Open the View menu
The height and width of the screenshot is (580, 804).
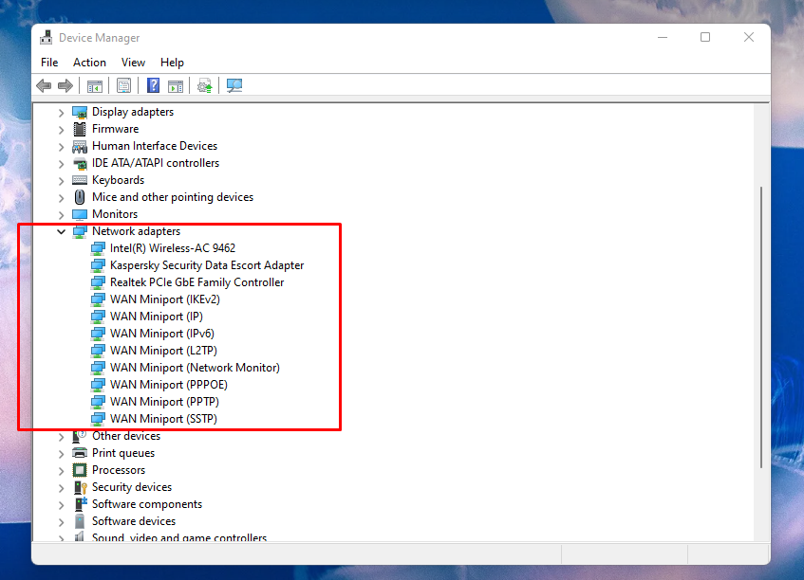133,63
